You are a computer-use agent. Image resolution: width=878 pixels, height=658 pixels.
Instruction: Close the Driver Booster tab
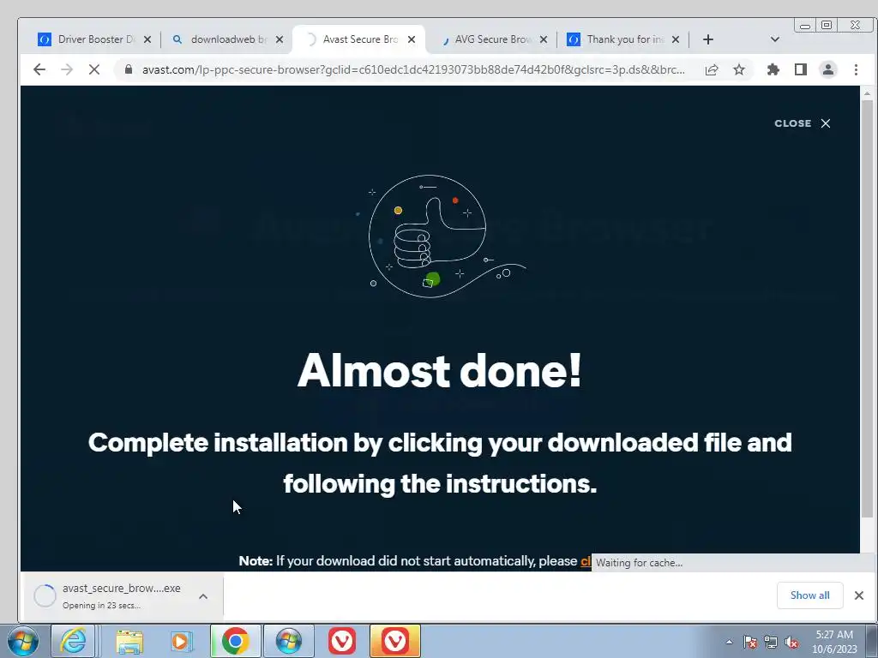(x=147, y=39)
